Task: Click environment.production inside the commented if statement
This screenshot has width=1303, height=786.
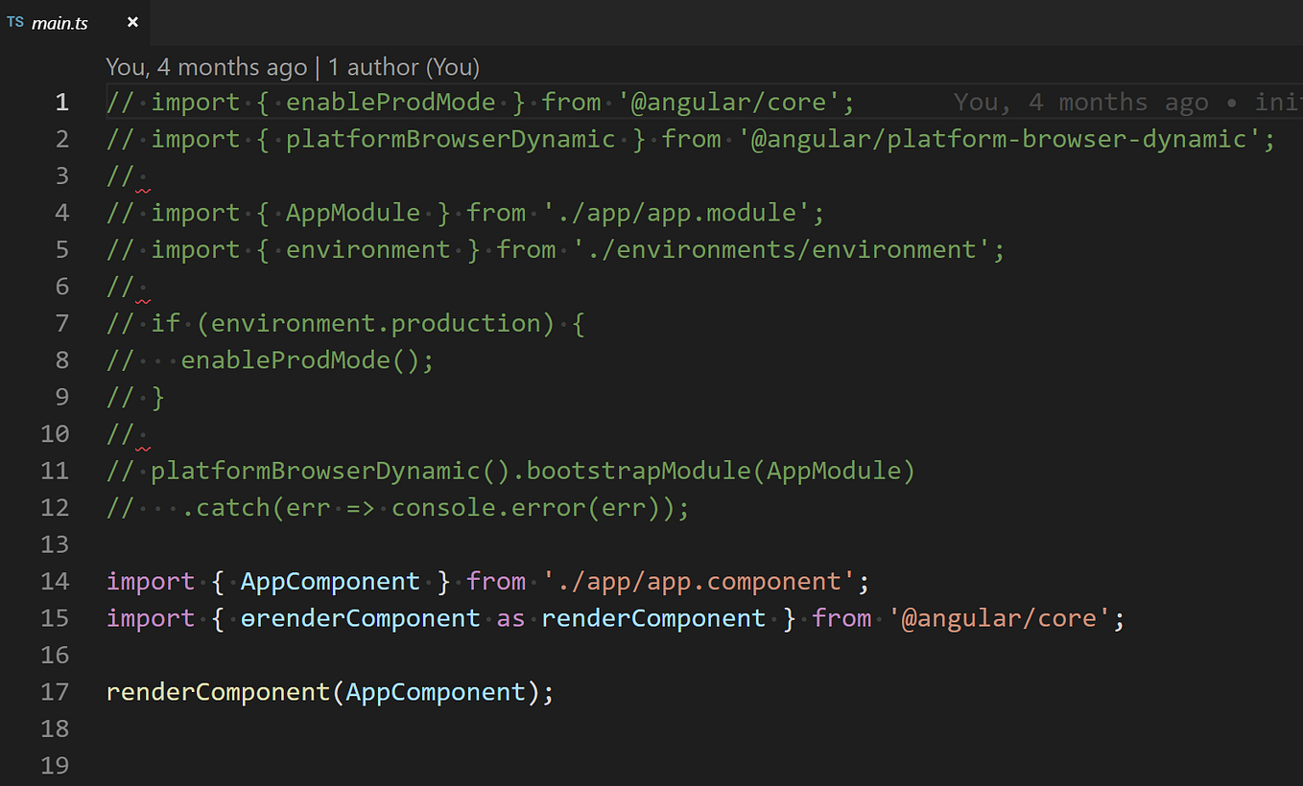Action: (374, 323)
